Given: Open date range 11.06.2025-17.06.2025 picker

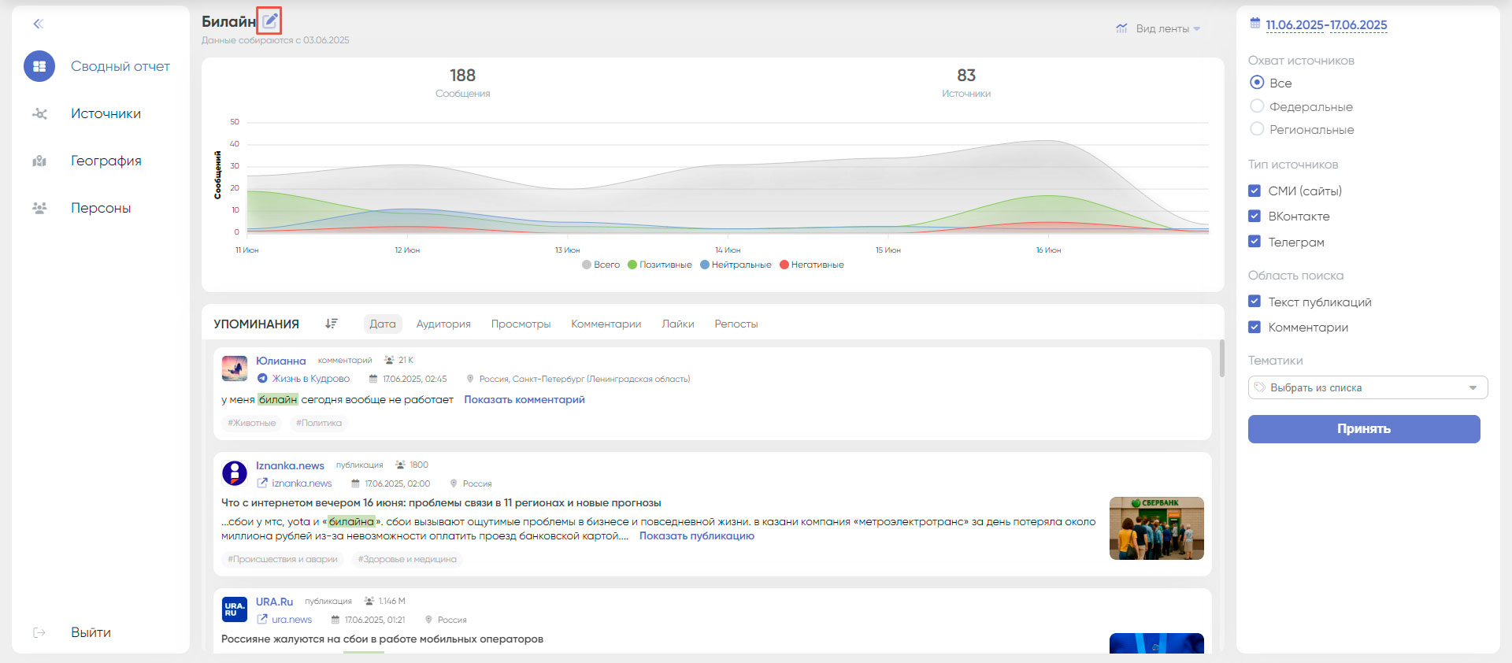Looking at the screenshot, I should (x=1326, y=25).
